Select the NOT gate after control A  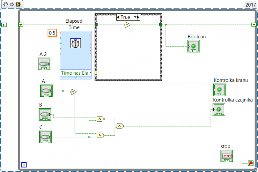tap(73, 92)
